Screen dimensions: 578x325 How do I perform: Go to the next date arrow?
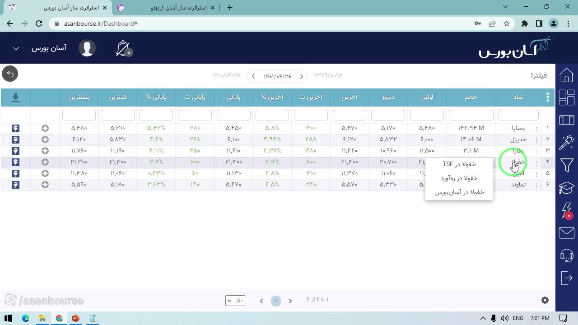pos(253,76)
